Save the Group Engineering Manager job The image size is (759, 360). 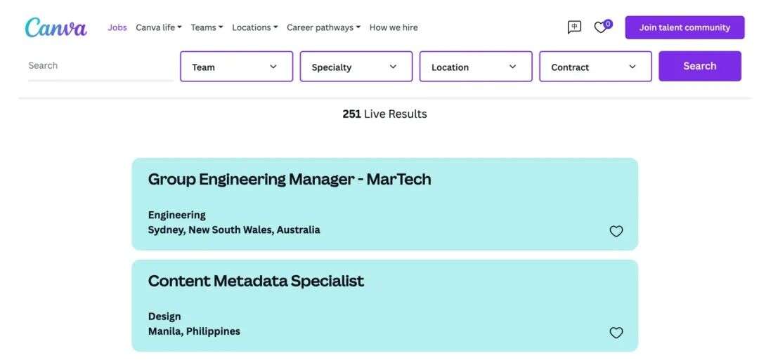616,231
